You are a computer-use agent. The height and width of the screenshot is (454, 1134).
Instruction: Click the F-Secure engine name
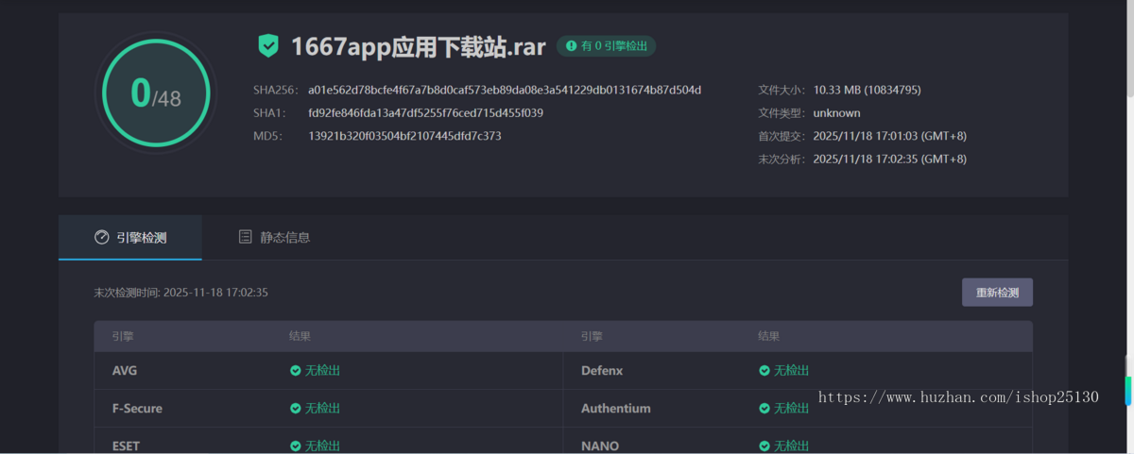tap(137, 409)
